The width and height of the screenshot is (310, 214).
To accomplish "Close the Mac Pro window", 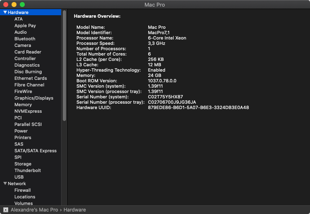I will tap(6, 5).
